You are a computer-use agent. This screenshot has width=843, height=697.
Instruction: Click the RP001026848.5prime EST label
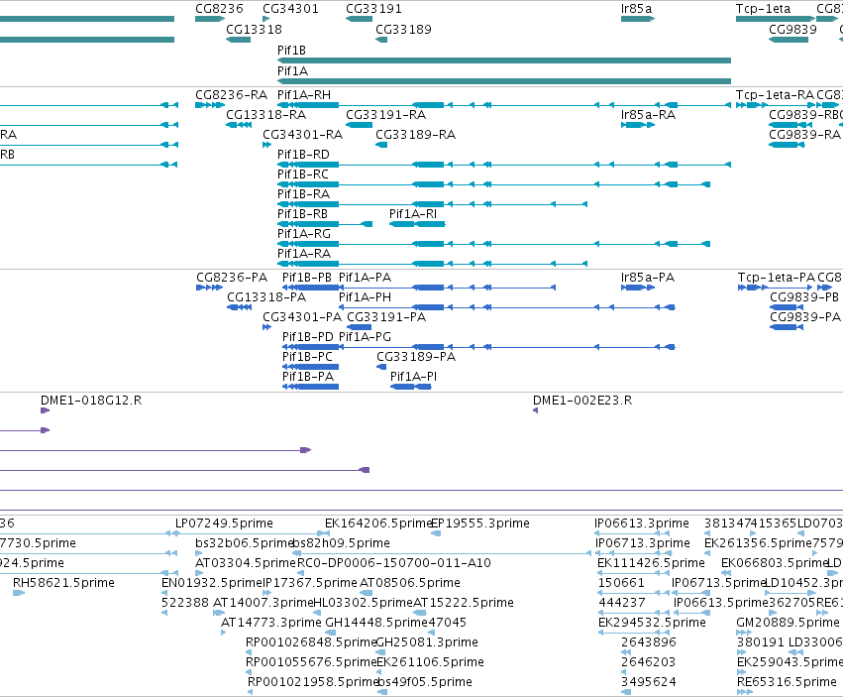tap(310, 642)
